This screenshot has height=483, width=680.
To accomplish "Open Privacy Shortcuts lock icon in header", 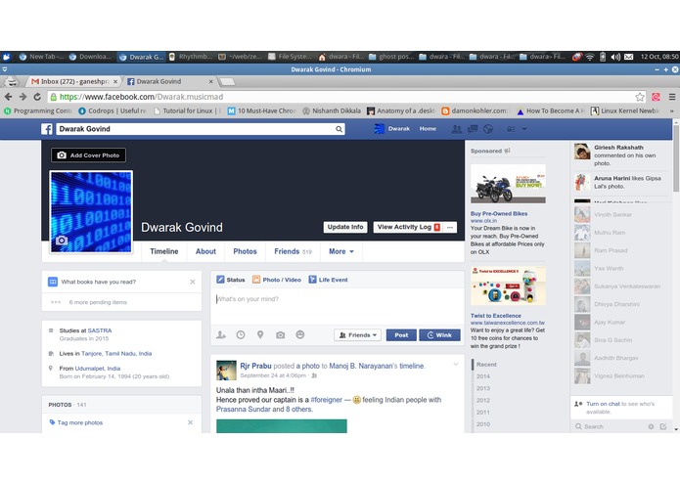I will pos(512,129).
